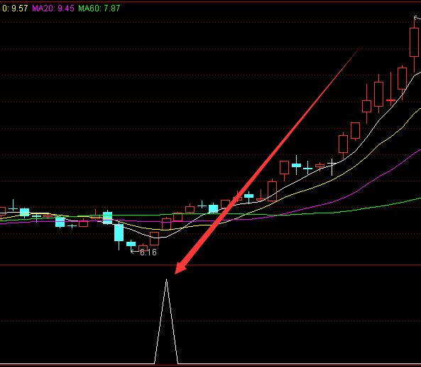The width and height of the screenshot is (421, 367).
Task: Click the MA20: 9.45 indicator label
Action: click(53, 9)
